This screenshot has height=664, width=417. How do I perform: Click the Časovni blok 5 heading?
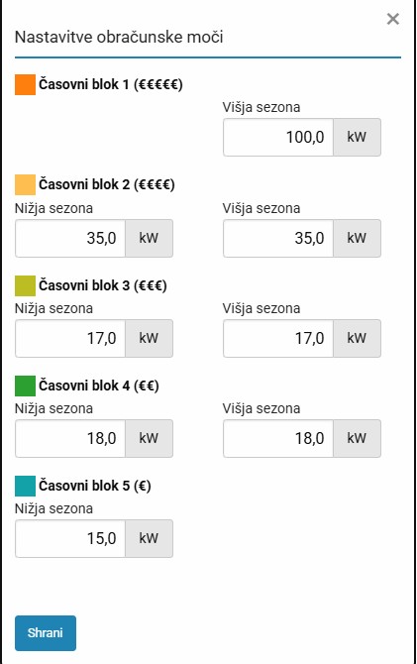95,486
